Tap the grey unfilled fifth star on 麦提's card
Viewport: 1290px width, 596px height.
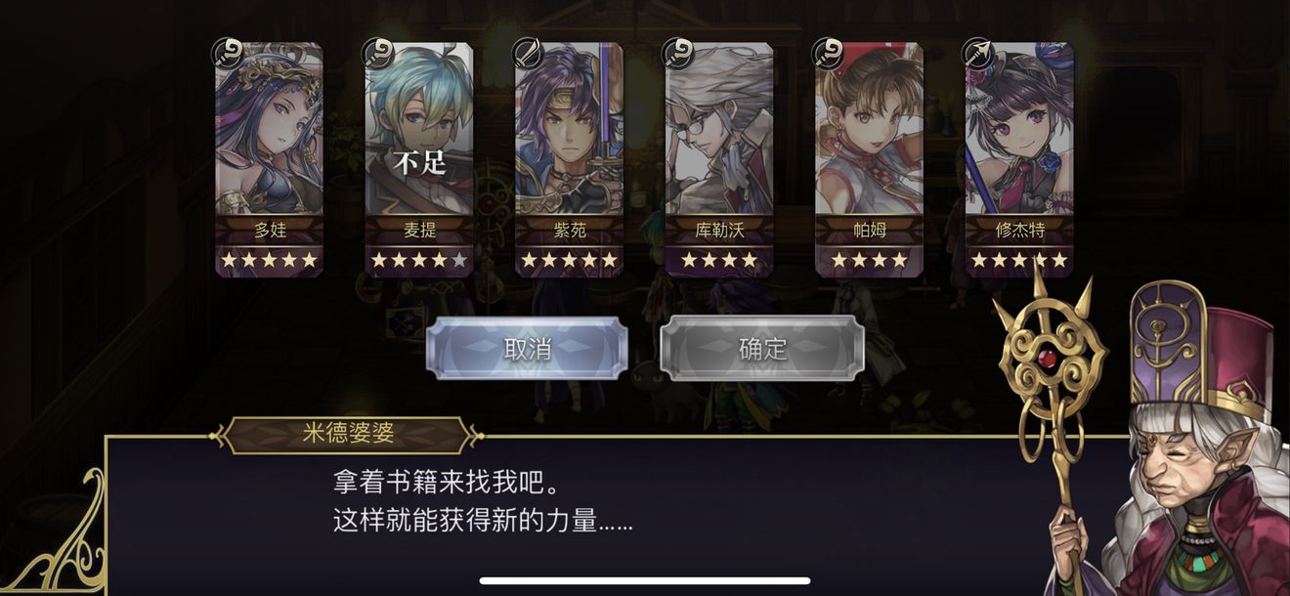click(459, 260)
